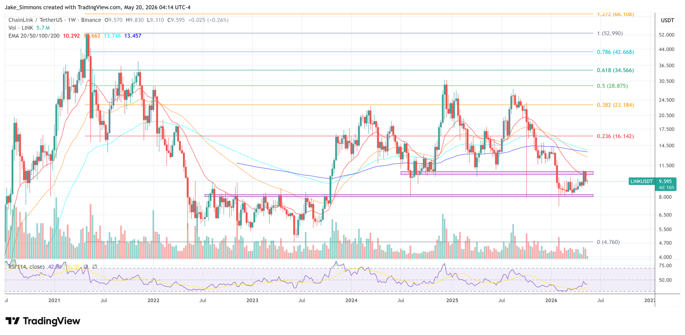This screenshot has width=685, height=335.
Task: Select the 0.786 (42.668) Fibonacci label
Action: (x=615, y=52)
